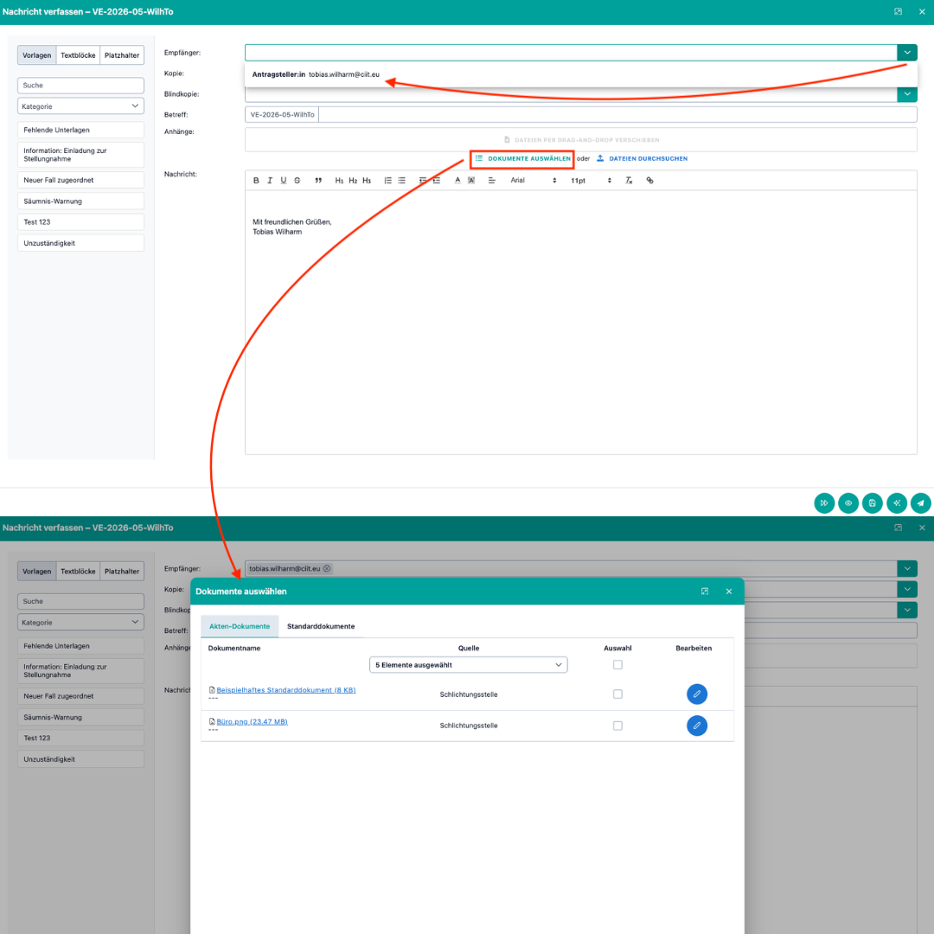The height and width of the screenshot is (934, 934).
Task: Decrease indent in the editor toolbar
Action: coord(423,181)
